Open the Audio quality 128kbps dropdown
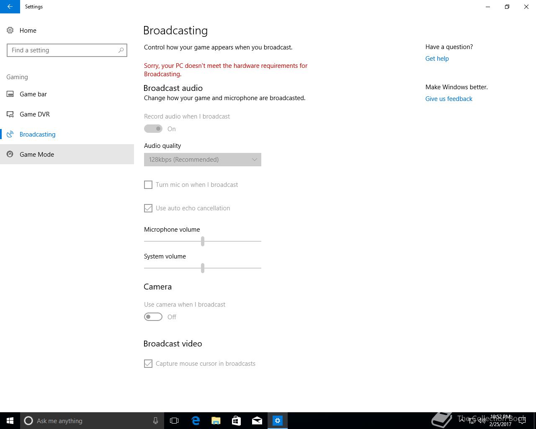This screenshot has height=429, width=536. tap(203, 160)
